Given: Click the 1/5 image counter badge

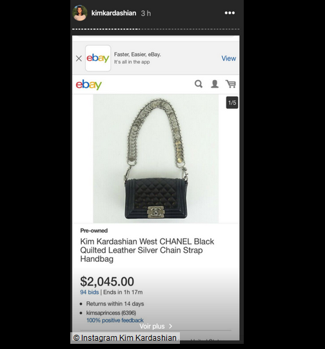Looking at the screenshot, I should (x=232, y=103).
